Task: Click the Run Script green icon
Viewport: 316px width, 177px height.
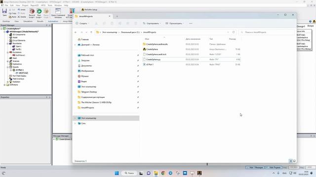Action: click(39, 13)
